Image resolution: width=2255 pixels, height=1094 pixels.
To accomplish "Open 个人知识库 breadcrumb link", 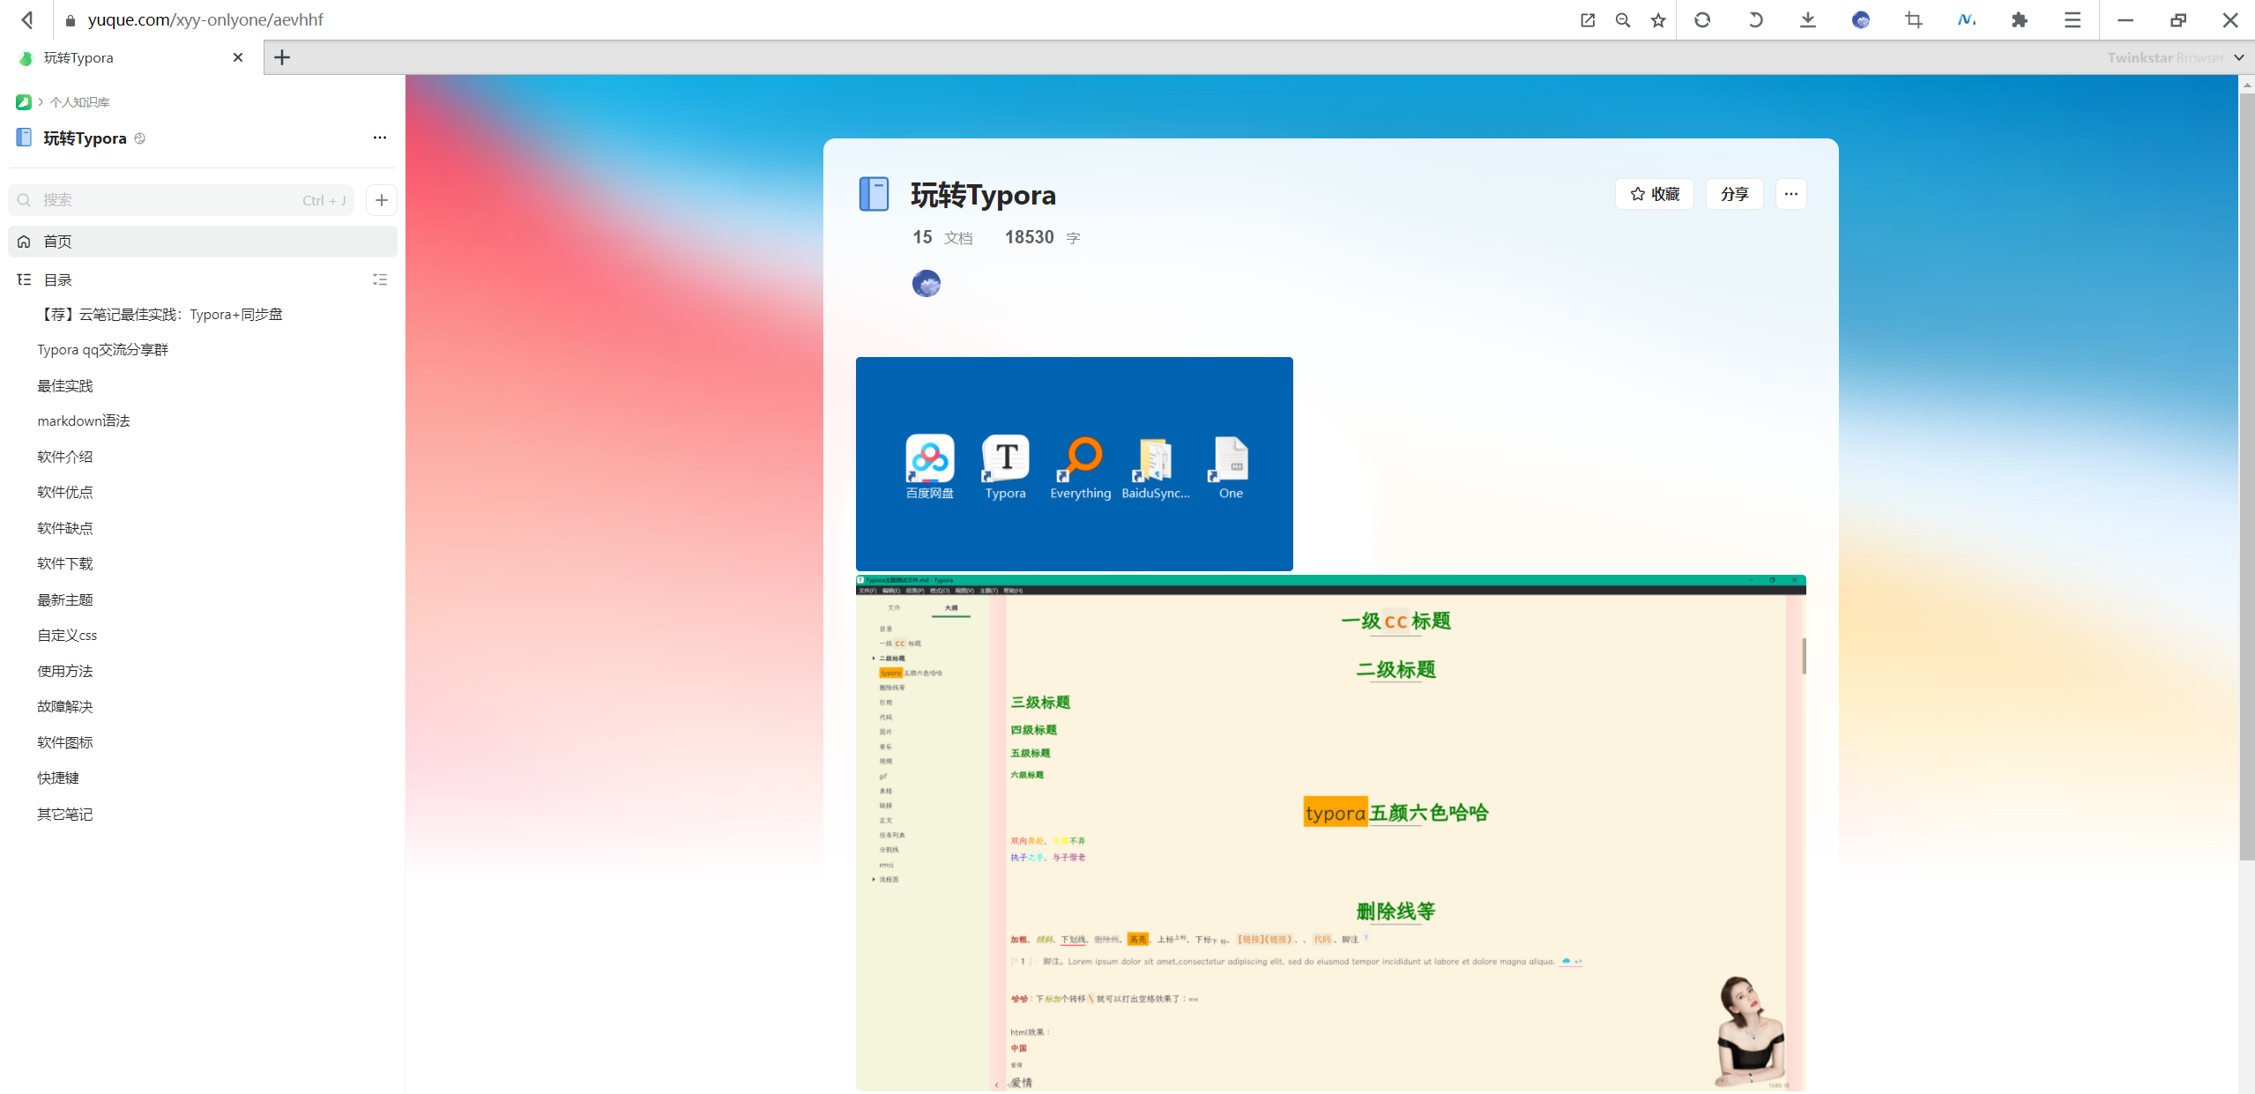I will [79, 102].
